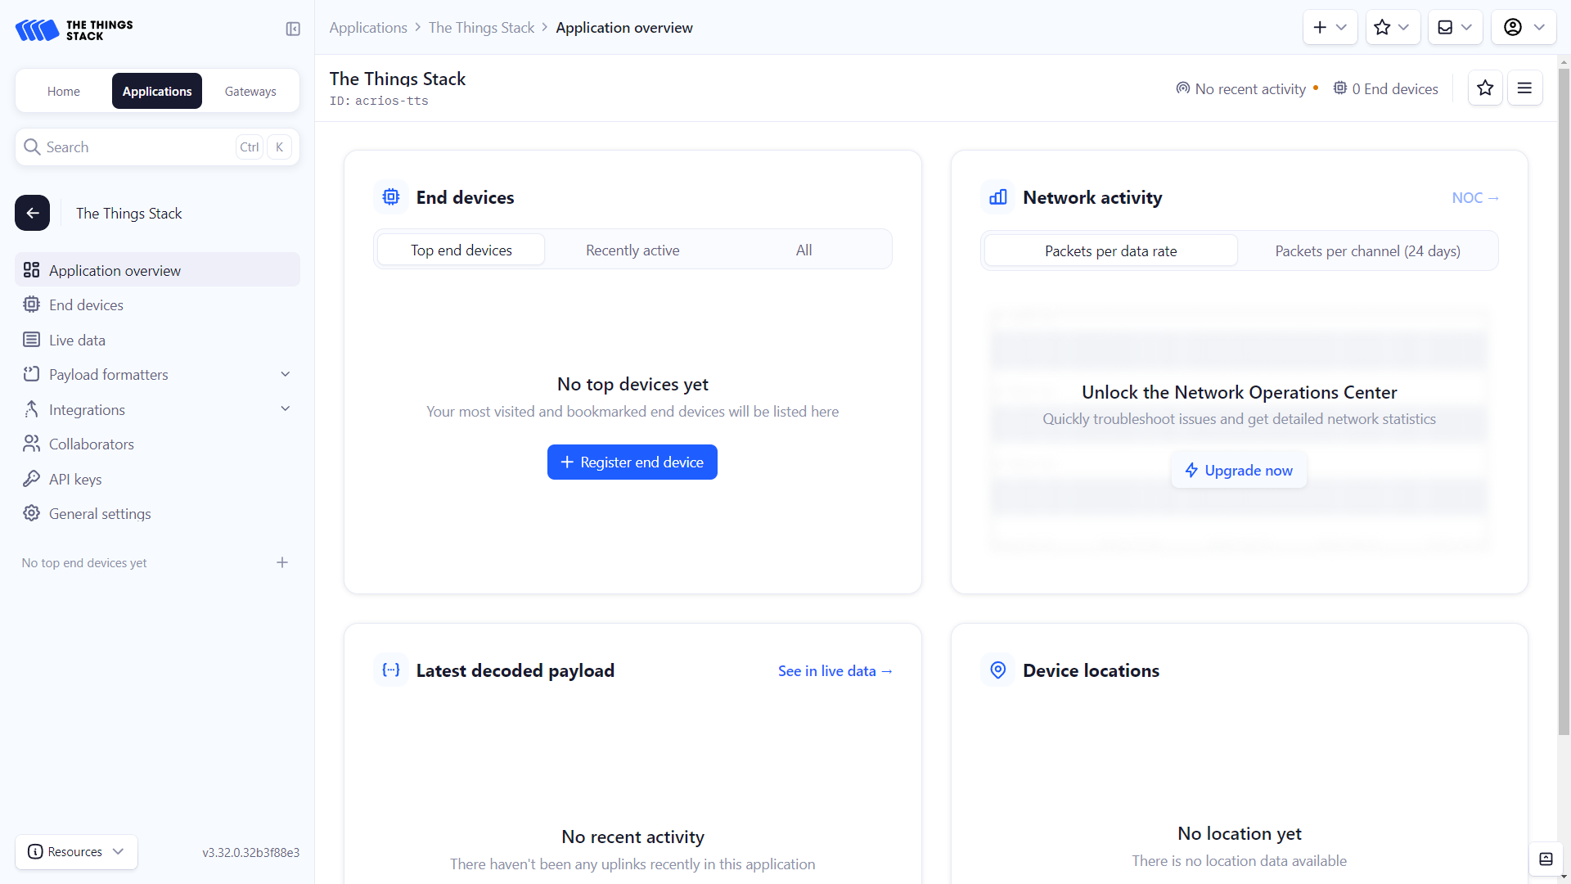Open the plus add-new dropdown in header
Screen dimensions: 1571x884
[x=1330, y=28]
